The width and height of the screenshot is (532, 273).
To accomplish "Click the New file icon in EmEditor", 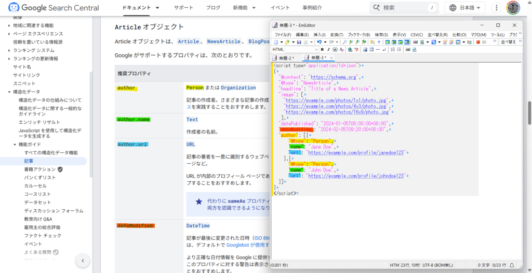I will (x=276, y=42).
